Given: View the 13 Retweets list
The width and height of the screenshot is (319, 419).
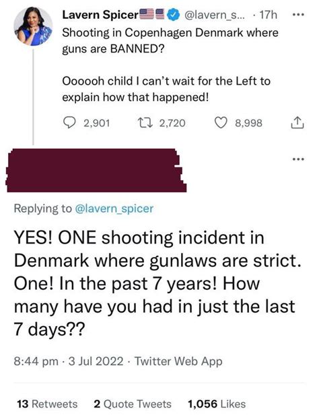Looking at the screenshot, I should coord(47,404).
